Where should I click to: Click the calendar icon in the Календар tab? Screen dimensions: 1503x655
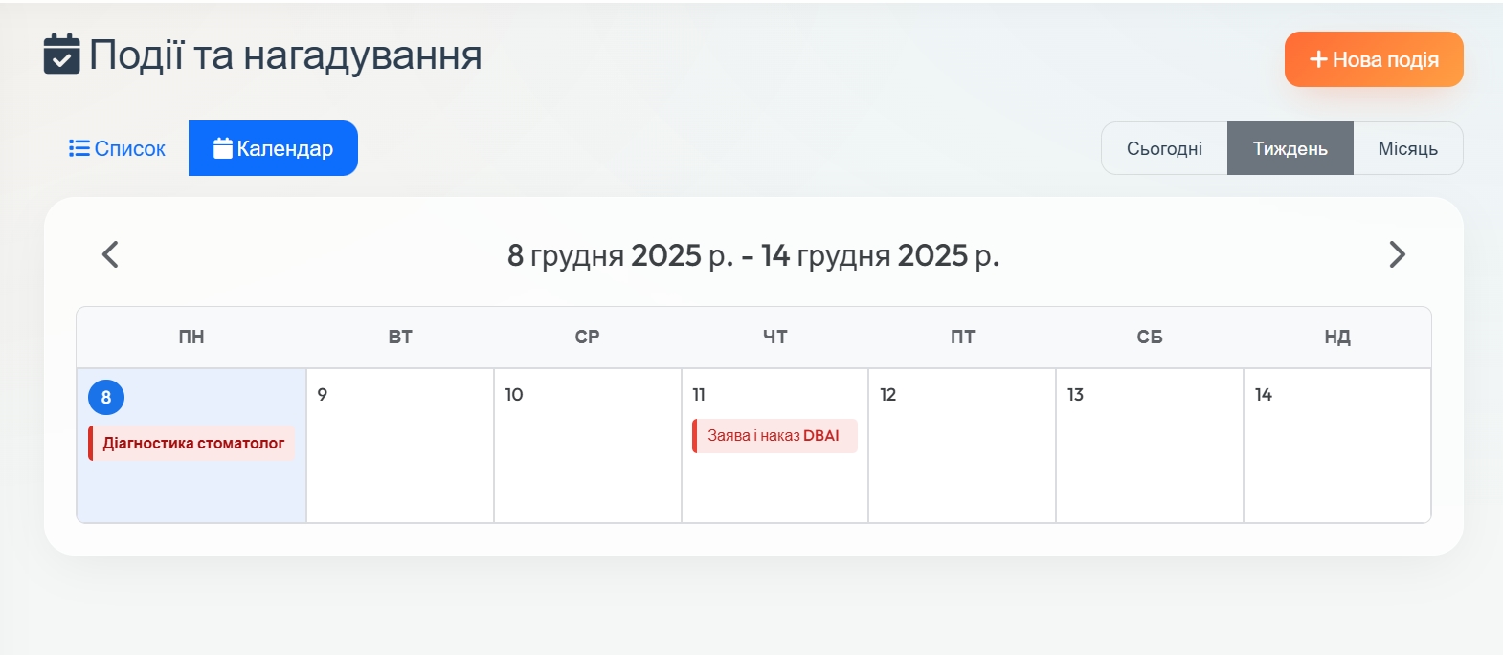coord(223,148)
